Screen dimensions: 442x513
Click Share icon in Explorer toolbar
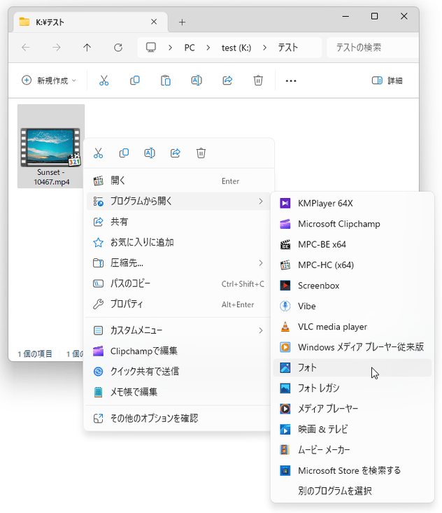coord(227,80)
